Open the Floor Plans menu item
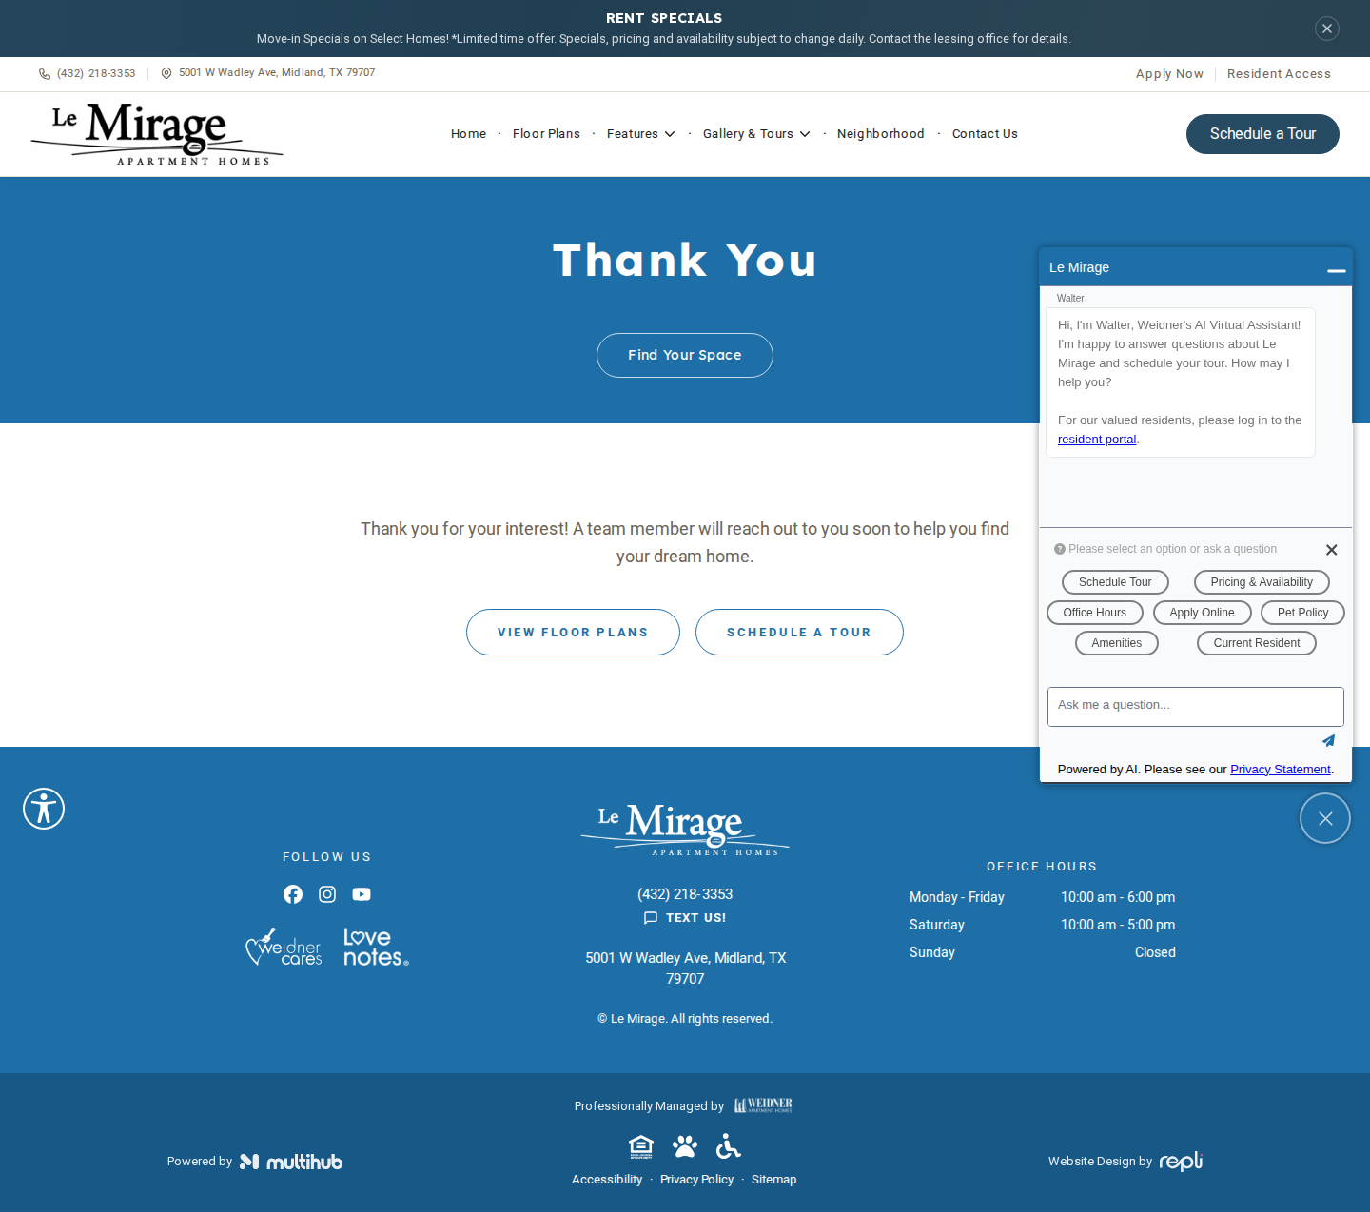 coord(546,134)
